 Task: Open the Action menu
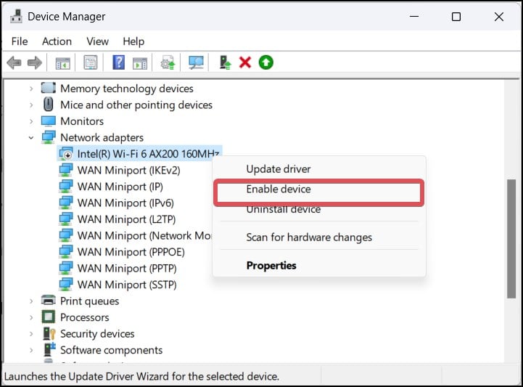point(57,41)
